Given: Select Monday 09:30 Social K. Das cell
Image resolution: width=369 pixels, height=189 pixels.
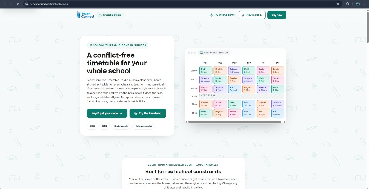Looking at the screenshot, I should click(206, 89).
